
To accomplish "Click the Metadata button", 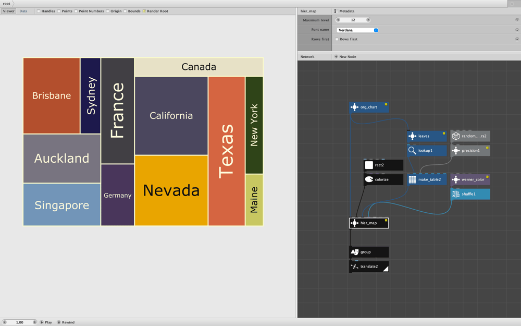I will point(344,11).
